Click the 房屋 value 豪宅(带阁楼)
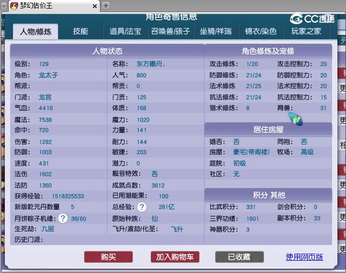This screenshot has width=346, height=273. pyautogui.click(x=251, y=152)
